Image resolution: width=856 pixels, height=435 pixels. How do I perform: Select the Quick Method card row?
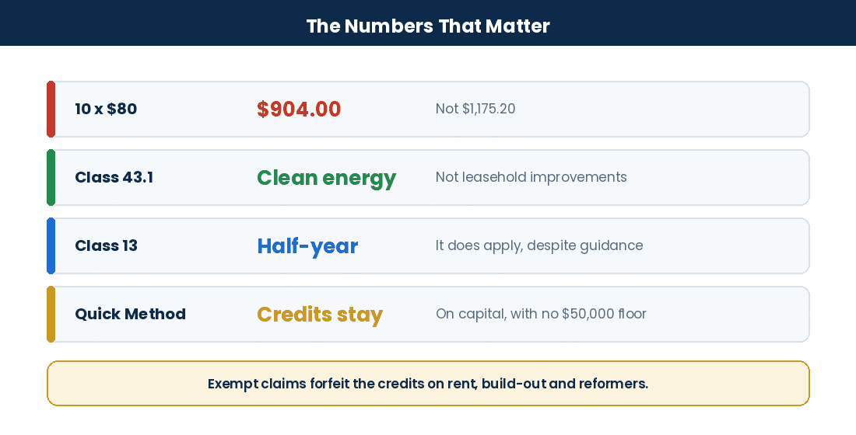428,314
